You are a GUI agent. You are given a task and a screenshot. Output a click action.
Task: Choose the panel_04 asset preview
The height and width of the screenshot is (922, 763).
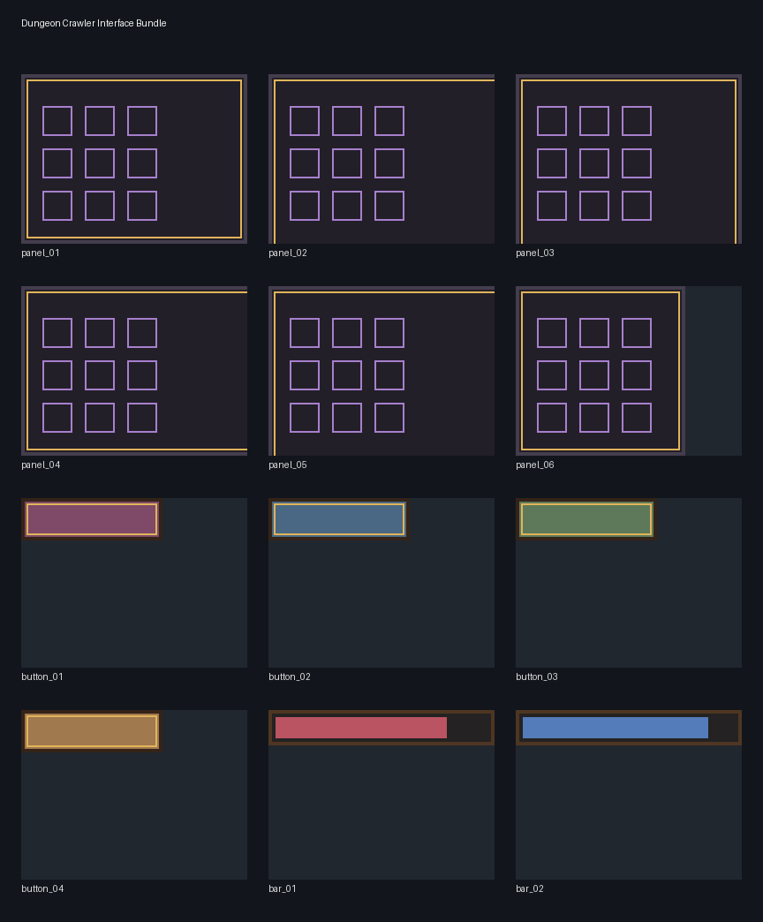point(134,371)
